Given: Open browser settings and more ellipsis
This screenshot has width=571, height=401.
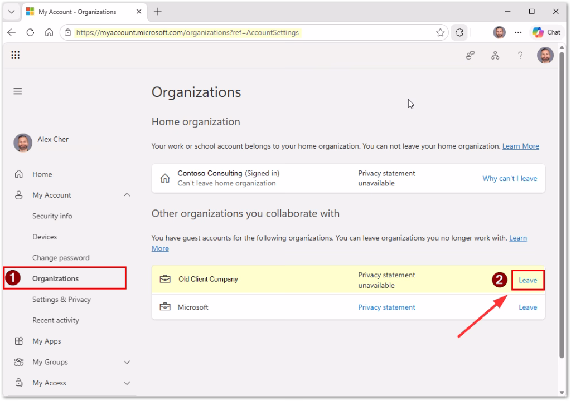Looking at the screenshot, I should [x=518, y=32].
